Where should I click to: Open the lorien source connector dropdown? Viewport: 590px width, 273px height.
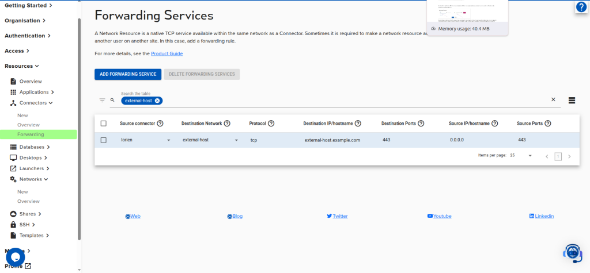[x=169, y=140]
